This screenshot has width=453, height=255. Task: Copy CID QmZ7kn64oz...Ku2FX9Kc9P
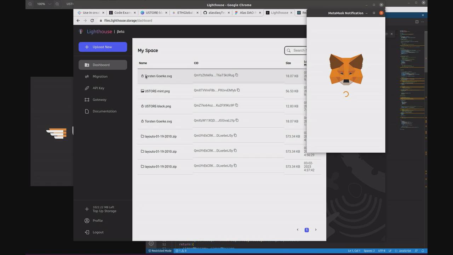pos(237,105)
